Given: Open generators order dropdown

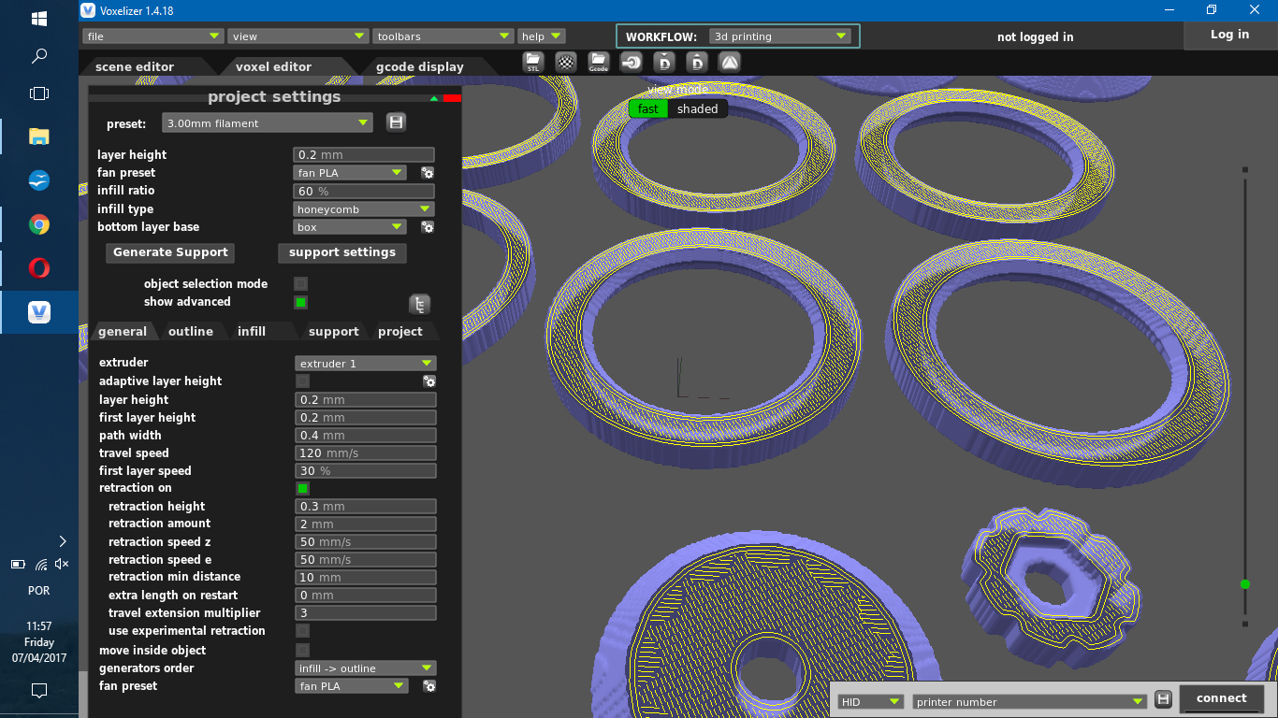Looking at the screenshot, I should click(x=366, y=668).
